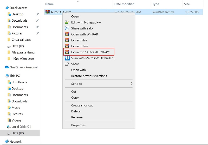Open Documents under This PC
Viewport: 208px width, 145px height.
20,95
